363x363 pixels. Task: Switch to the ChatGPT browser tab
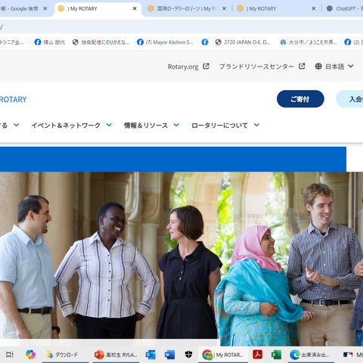[x=345, y=8]
